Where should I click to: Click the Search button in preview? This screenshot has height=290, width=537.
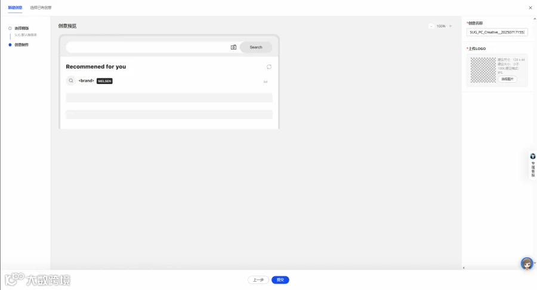[256, 47]
